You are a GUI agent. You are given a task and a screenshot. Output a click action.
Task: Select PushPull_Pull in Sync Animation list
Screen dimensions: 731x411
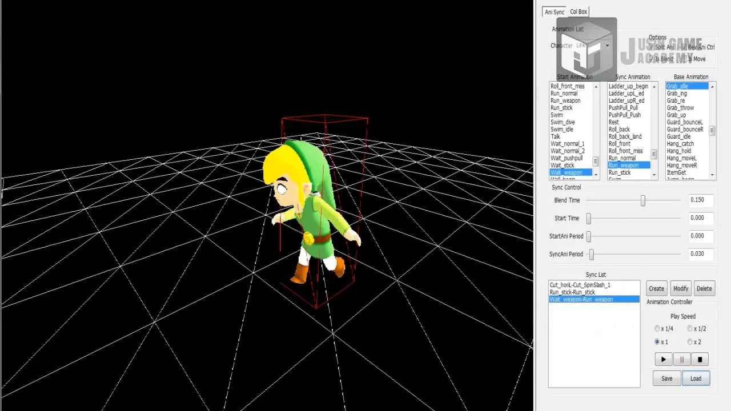(x=629, y=108)
